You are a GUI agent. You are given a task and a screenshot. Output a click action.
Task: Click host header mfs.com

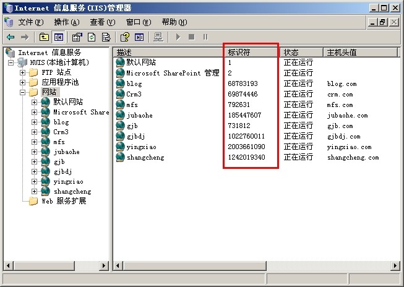[x=340, y=105]
